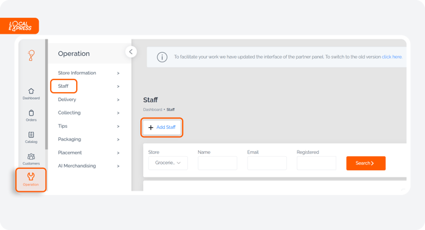Viewport: 425px width, 230px height.
Task: Expand the Delivery menu chevron
Action: [118, 100]
